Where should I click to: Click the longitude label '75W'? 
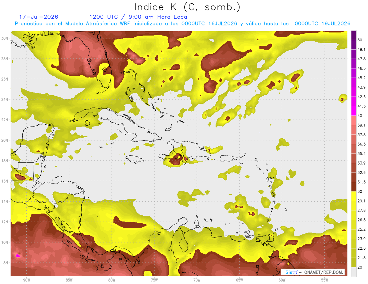pos(154,280)
